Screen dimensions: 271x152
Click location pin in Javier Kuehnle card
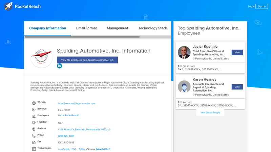(193, 59)
